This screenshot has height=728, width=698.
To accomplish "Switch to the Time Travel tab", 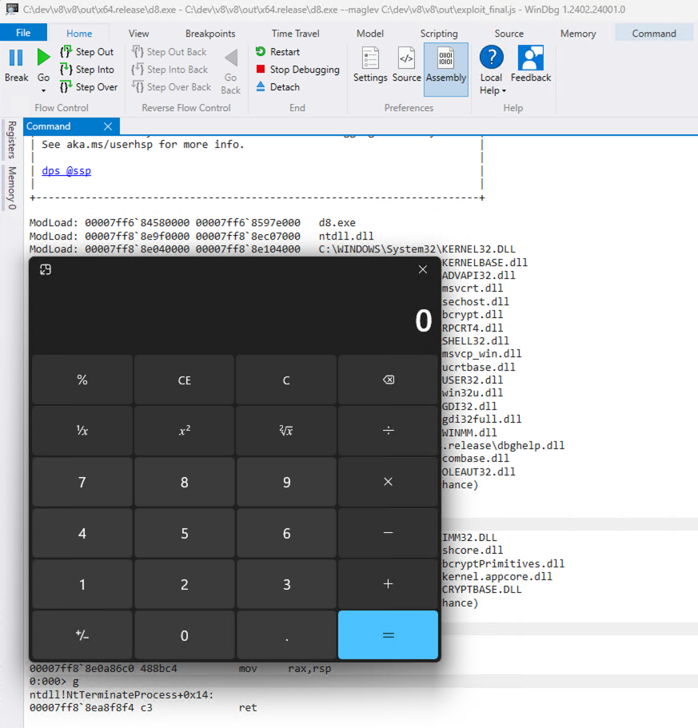I will 295,34.
